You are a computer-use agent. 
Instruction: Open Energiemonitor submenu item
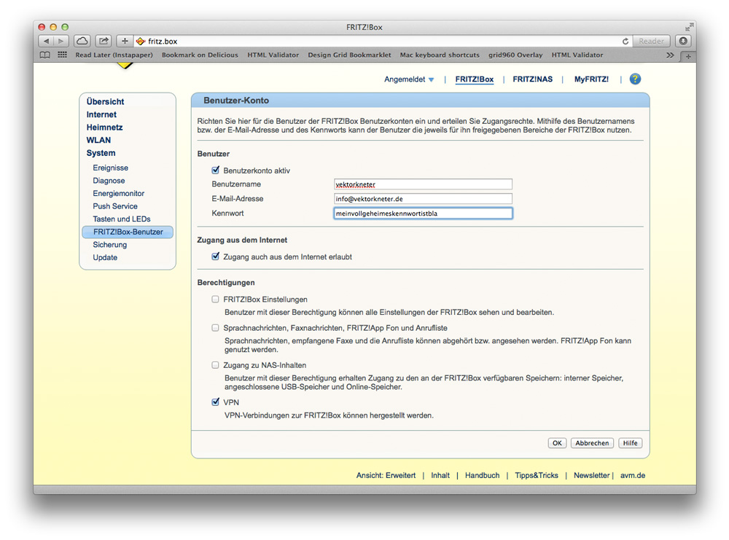[119, 193]
